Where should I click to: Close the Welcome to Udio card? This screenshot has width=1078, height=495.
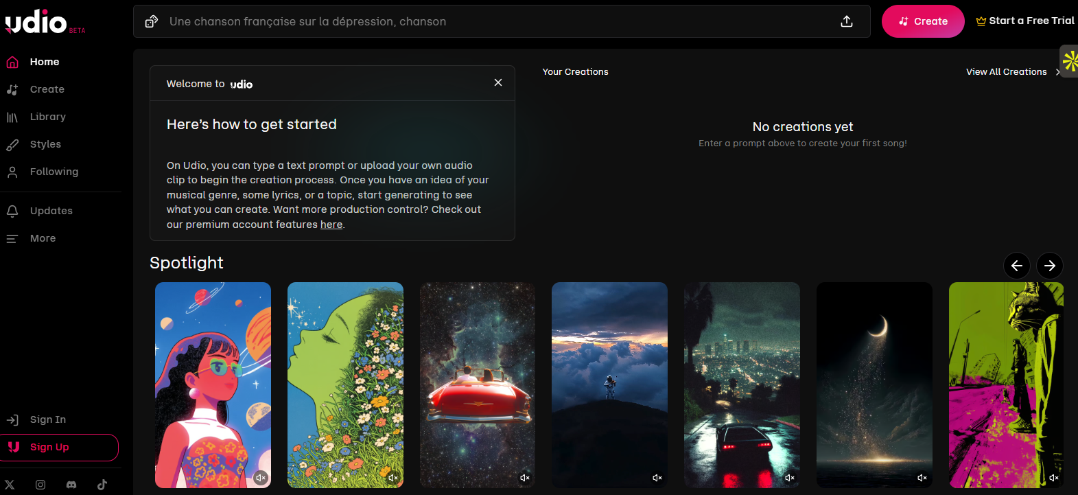tap(498, 82)
